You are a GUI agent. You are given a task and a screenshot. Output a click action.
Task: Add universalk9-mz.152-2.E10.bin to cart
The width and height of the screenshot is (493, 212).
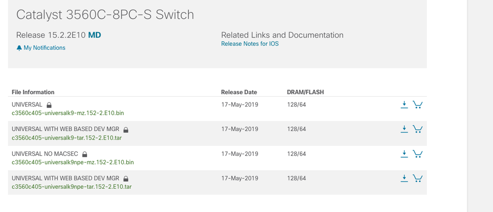click(417, 105)
